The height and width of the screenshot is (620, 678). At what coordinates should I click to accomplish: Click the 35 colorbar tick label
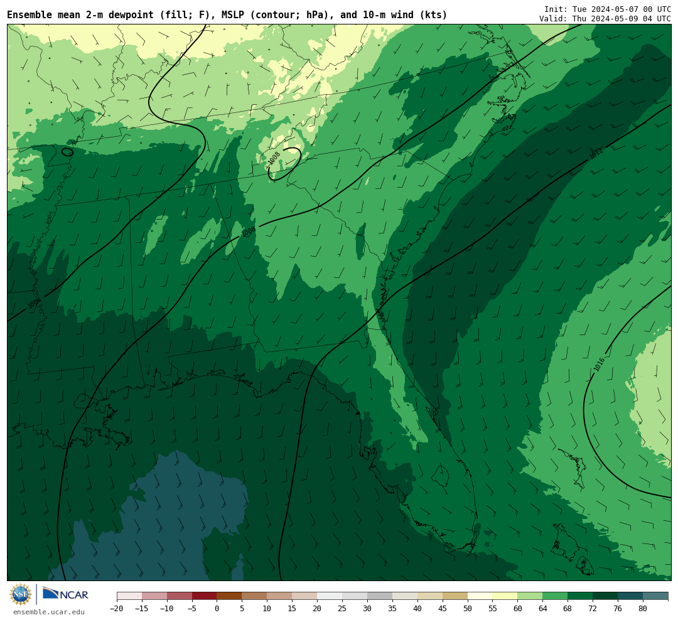[x=392, y=609]
